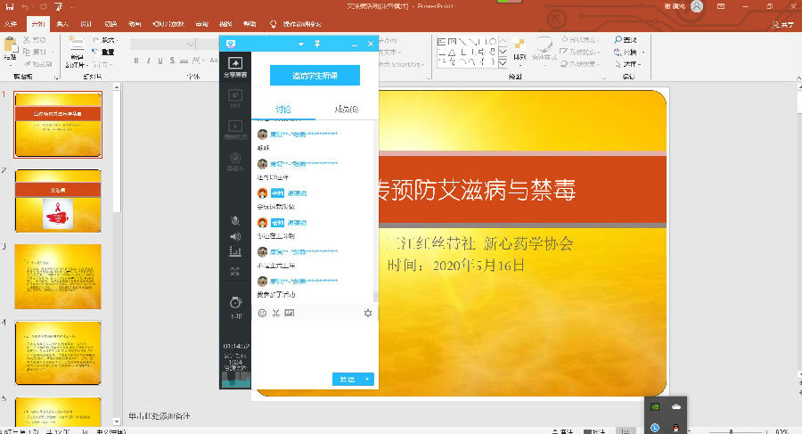
Task: Switch to the Review ribbon tab
Action: [x=201, y=24]
